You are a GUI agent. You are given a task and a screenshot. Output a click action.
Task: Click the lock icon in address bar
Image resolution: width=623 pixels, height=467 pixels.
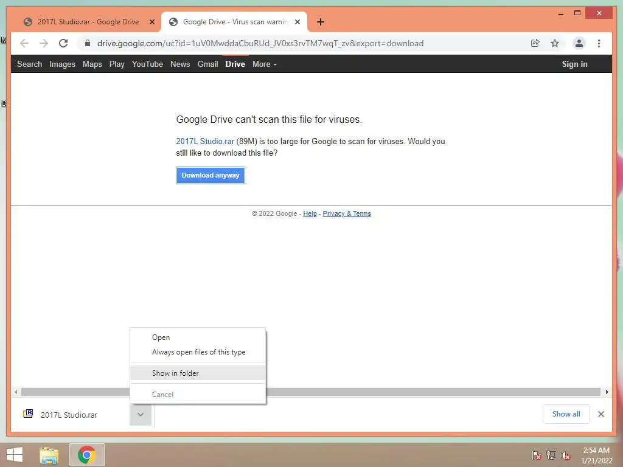tap(88, 43)
